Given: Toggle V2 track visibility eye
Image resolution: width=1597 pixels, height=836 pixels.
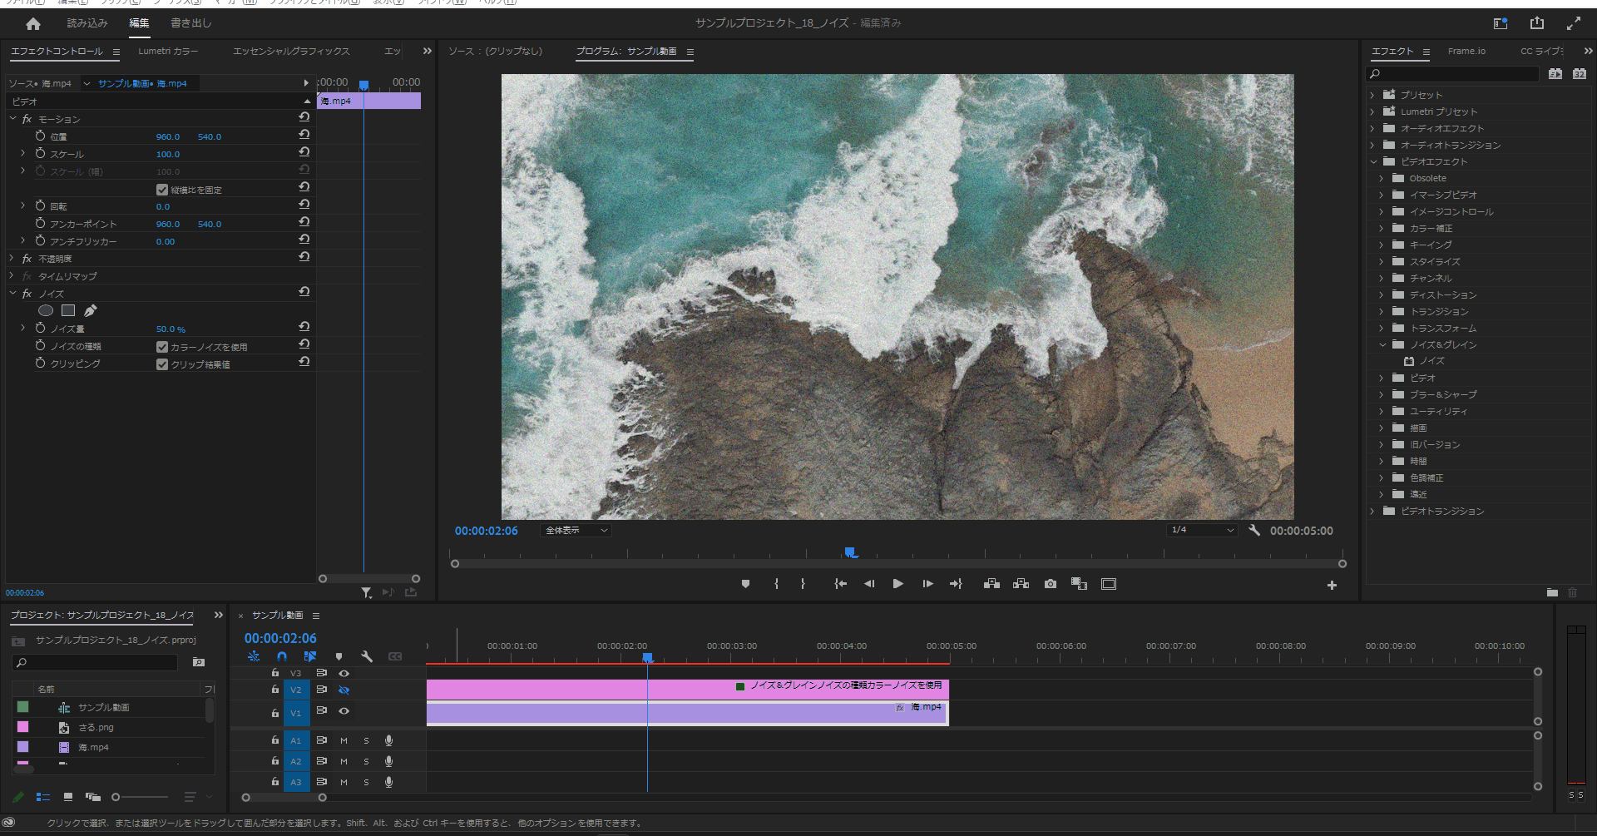Looking at the screenshot, I should click(344, 690).
